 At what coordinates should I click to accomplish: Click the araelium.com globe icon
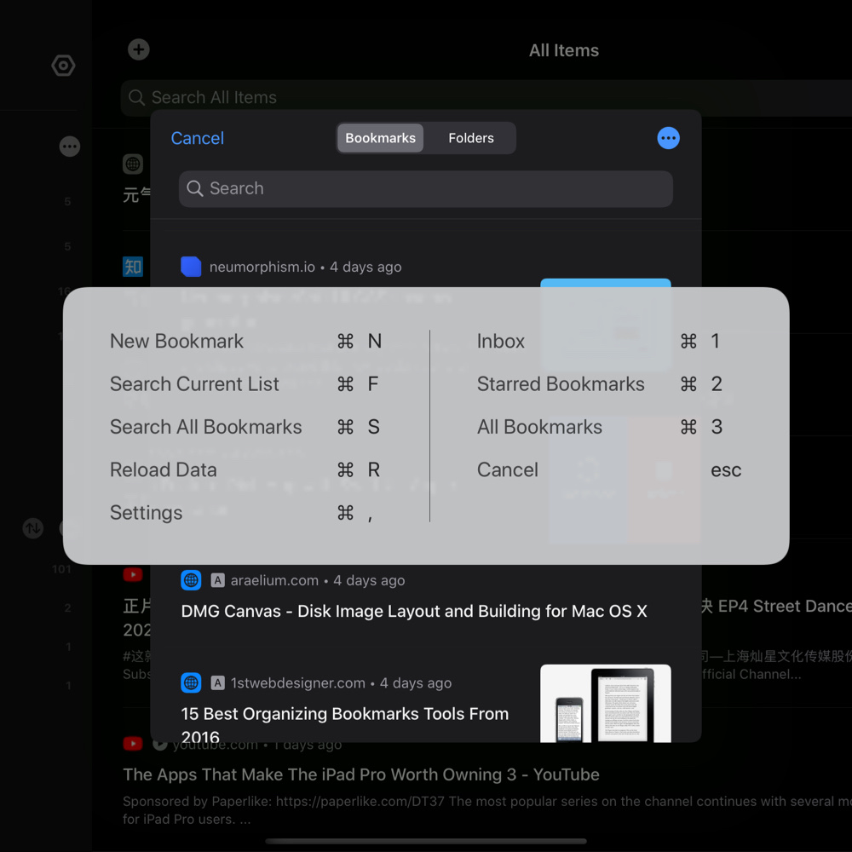[x=191, y=580]
